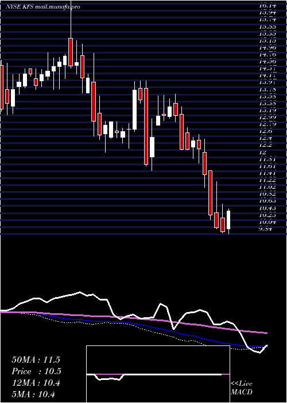Viewport: 287px width, 403px height.
Task: Click the 10.04 price axis label
Action: [x=268, y=222]
